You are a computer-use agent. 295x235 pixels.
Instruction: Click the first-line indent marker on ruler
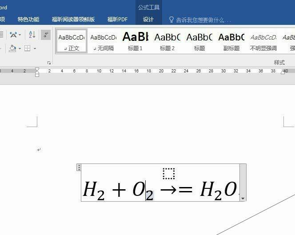pyautogui.click(x=37, y=69)
